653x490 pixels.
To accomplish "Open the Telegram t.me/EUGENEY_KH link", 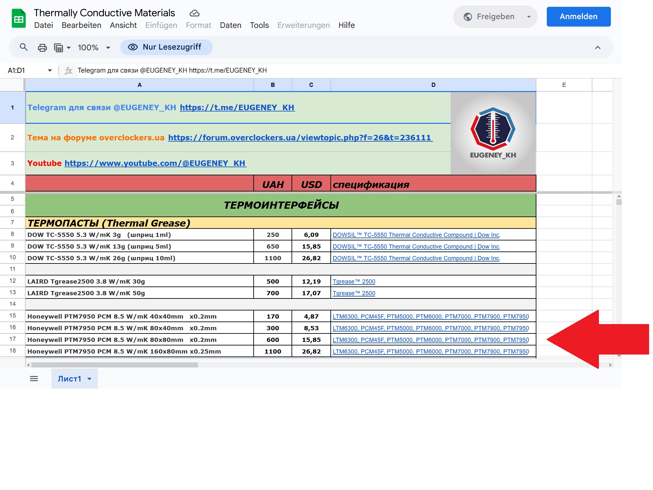I will click(x=237, y=108).
